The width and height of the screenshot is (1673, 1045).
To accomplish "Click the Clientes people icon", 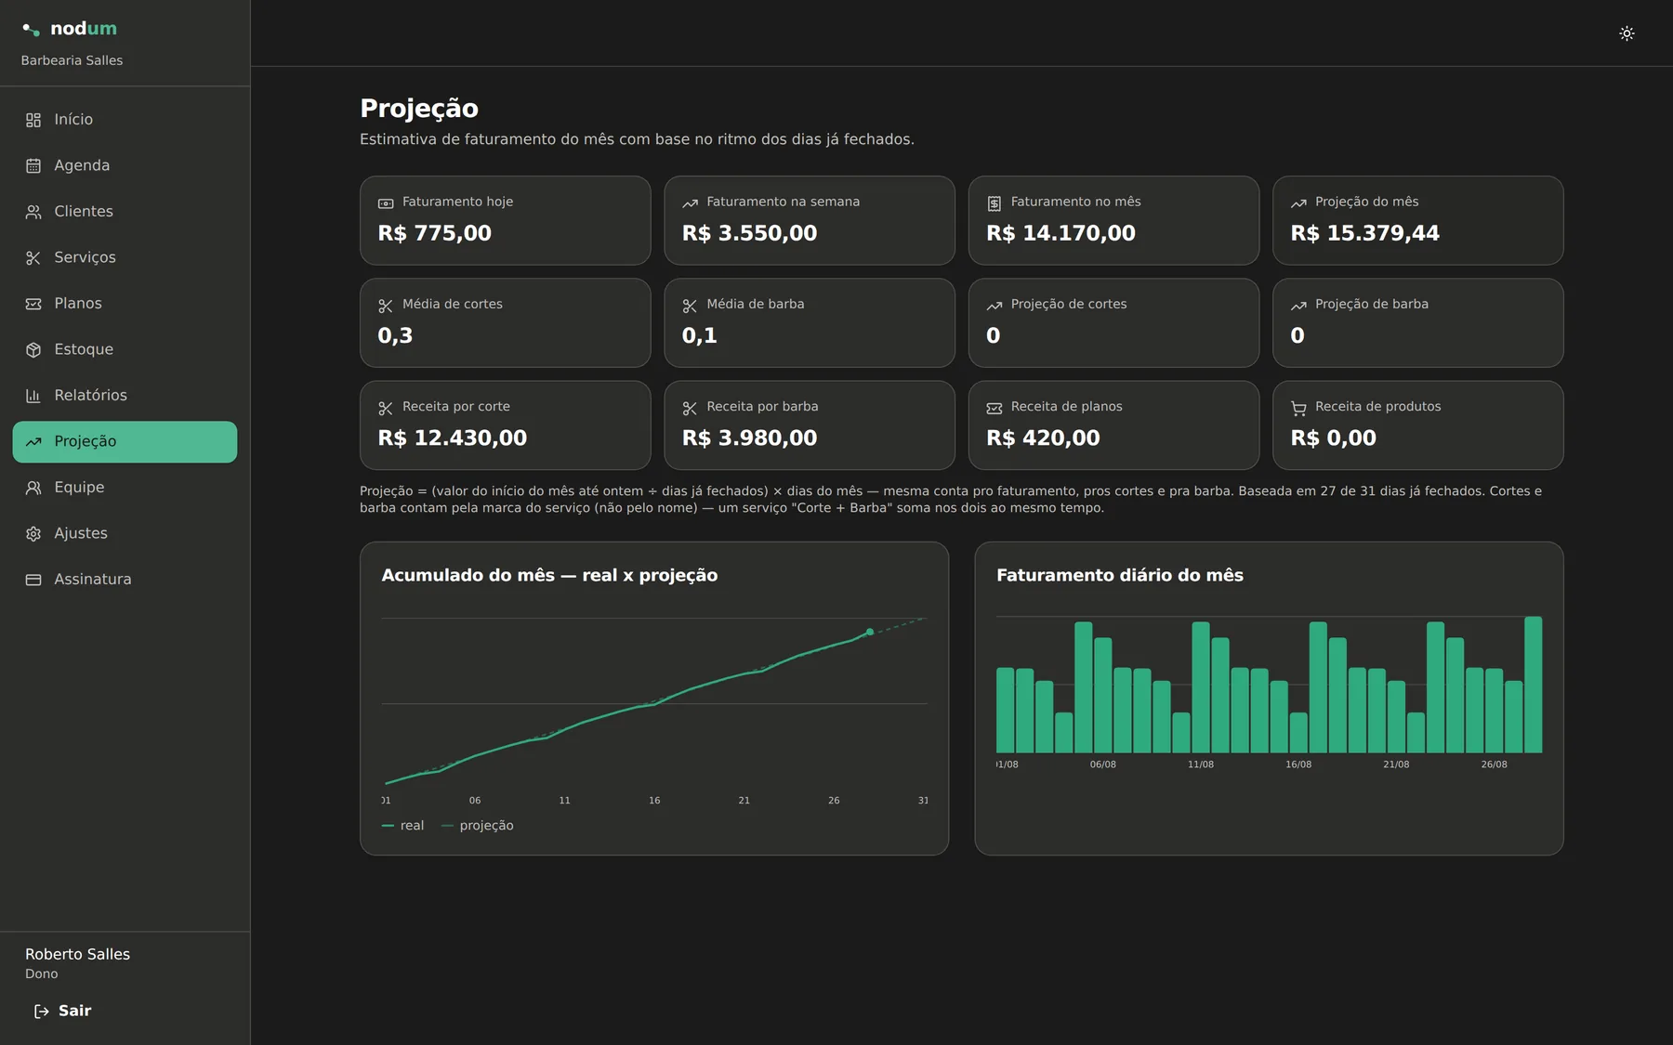I will click(33, 212).
